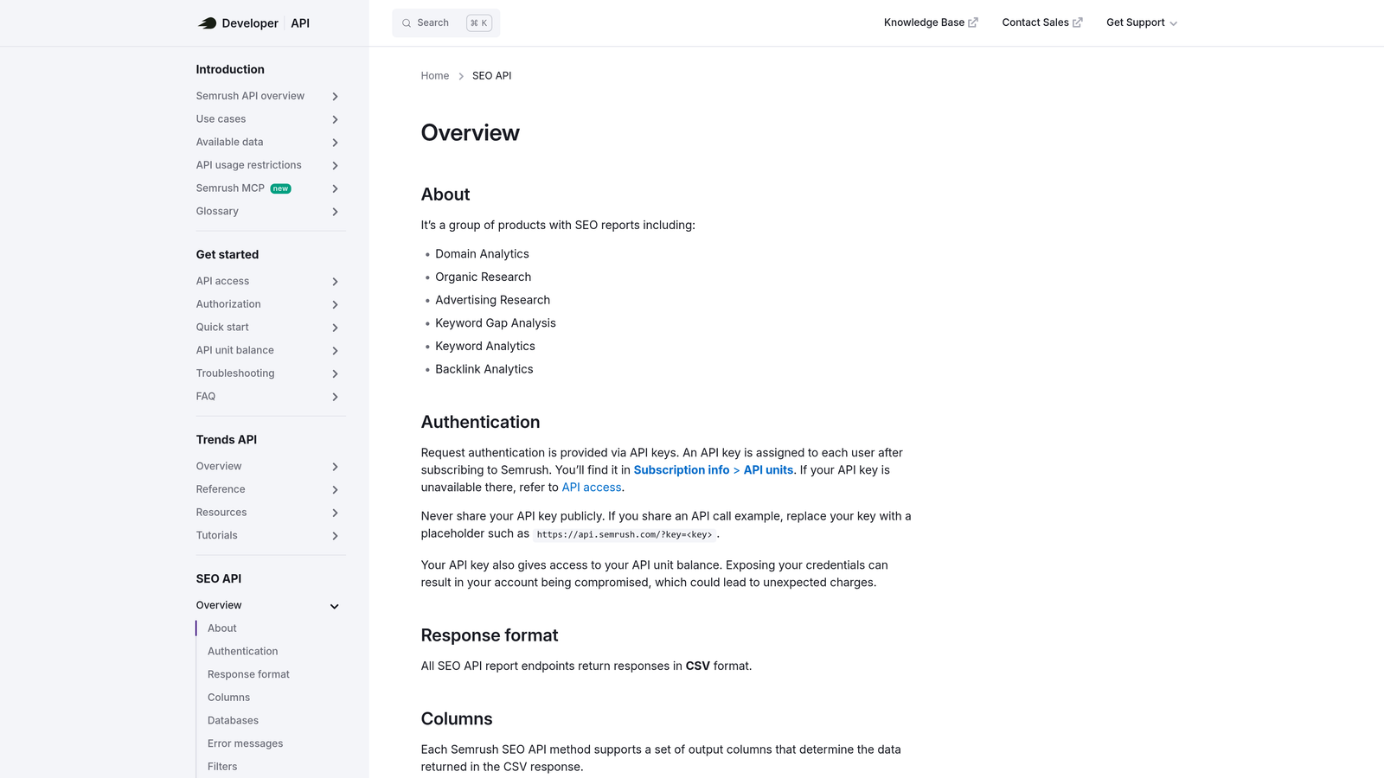The width and height of the screenshot is (1384, 778).
Task: Open Semrush API overview page
Action: click(250, 96)
